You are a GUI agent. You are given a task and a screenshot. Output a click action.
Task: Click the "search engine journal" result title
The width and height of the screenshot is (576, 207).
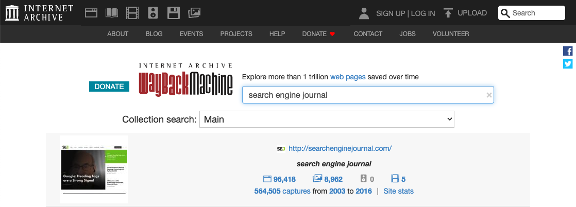pyautogui.click(x=334, y=164)
